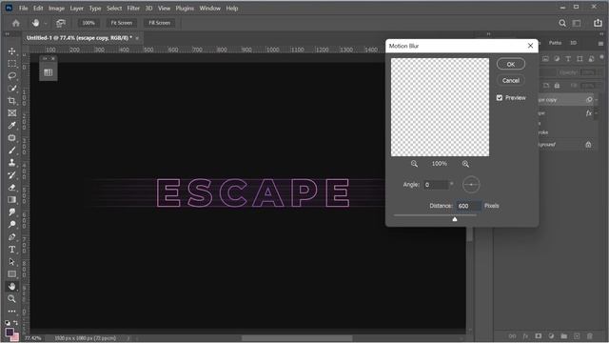Create new group folder icon
This screenshot has height=343, width=609.
tap(563, 336)
